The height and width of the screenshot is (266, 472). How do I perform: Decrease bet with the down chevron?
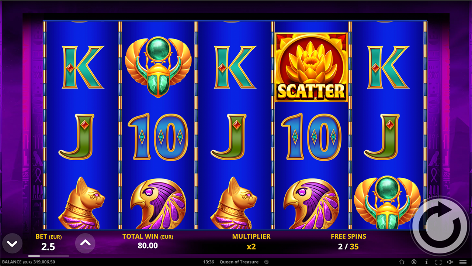pos(12,243)
